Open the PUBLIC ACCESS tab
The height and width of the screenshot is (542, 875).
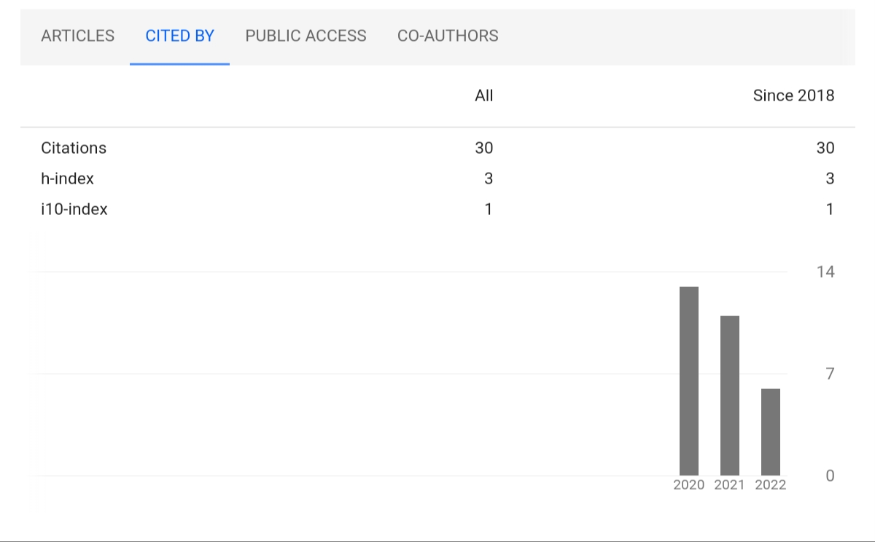point(306,36)
